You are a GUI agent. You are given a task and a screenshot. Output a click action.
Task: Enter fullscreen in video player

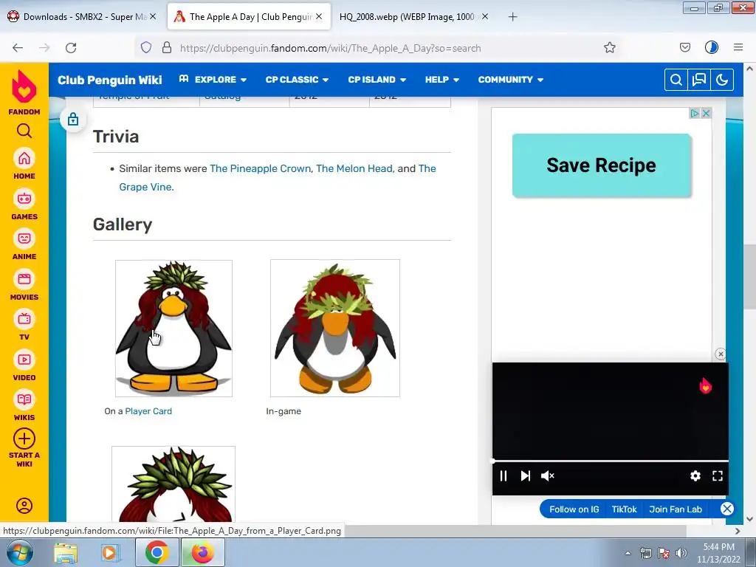pos(718,476)
